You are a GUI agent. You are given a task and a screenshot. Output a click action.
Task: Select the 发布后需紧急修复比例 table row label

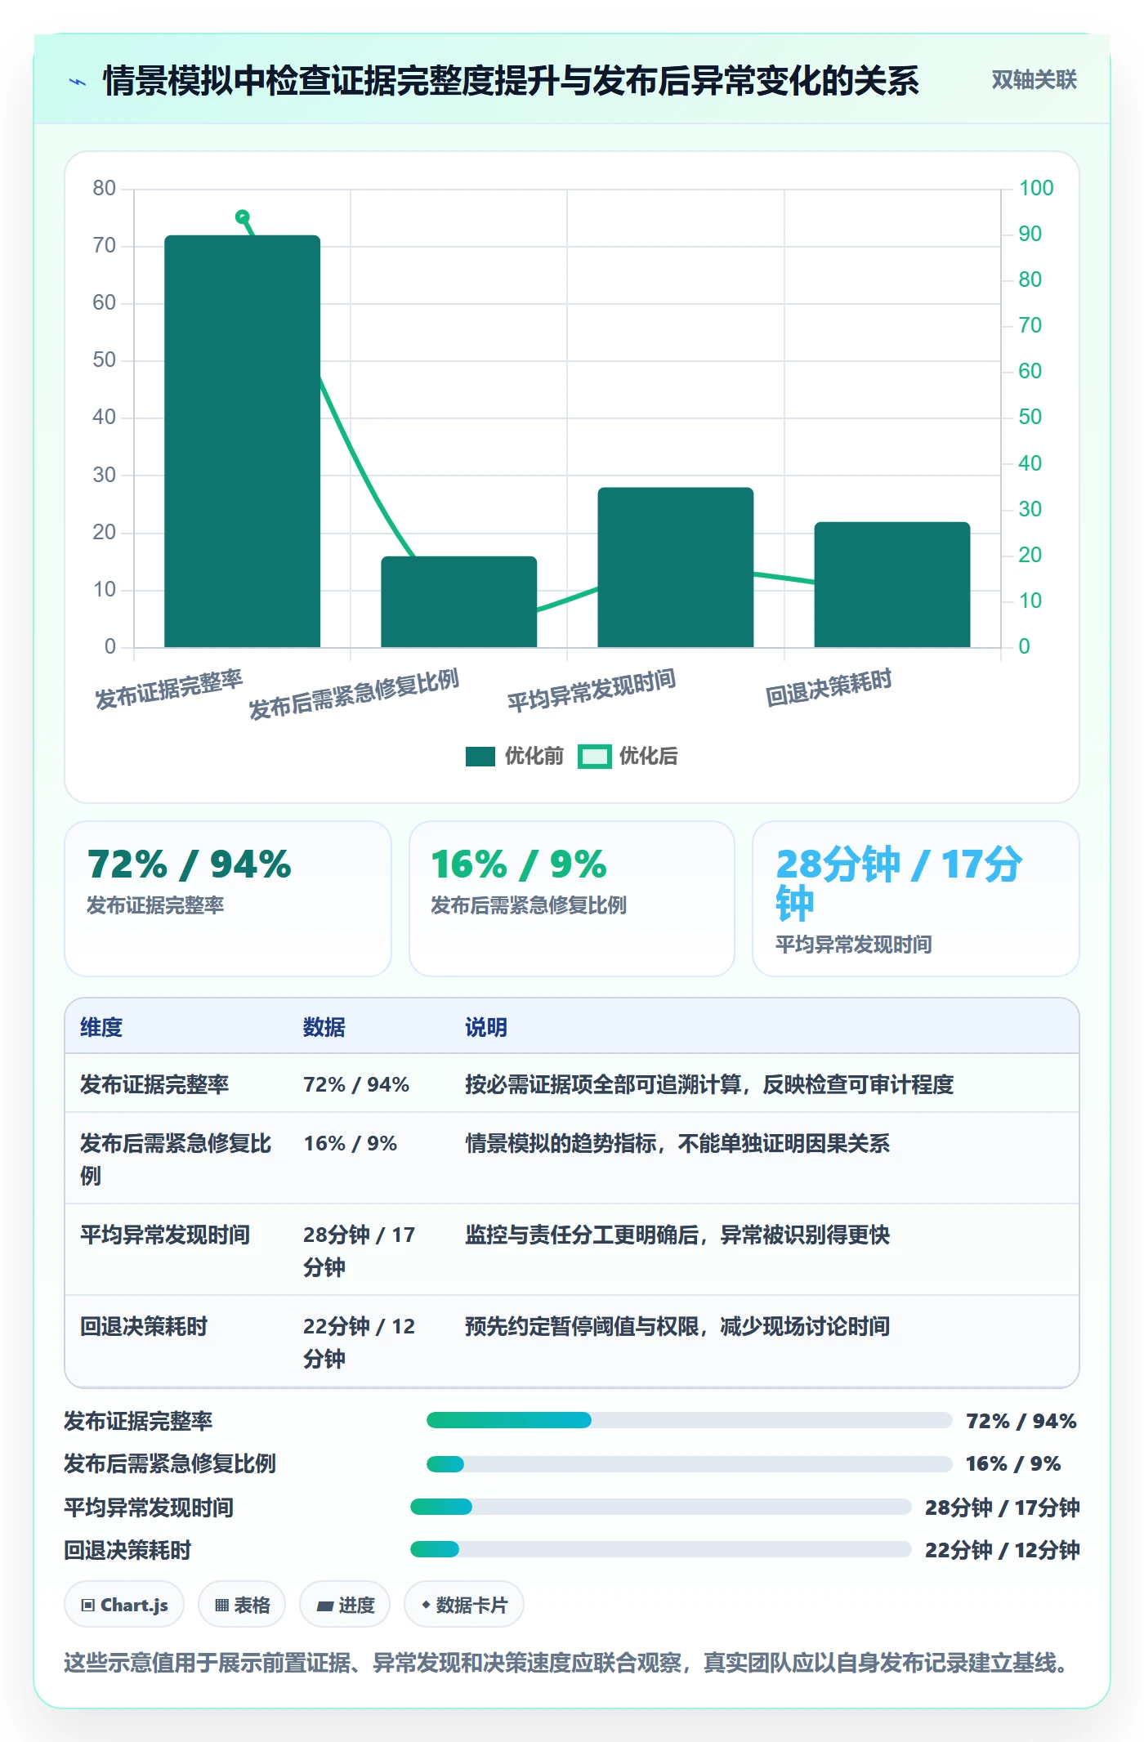pyautogui.click(x=176, y=1159)
